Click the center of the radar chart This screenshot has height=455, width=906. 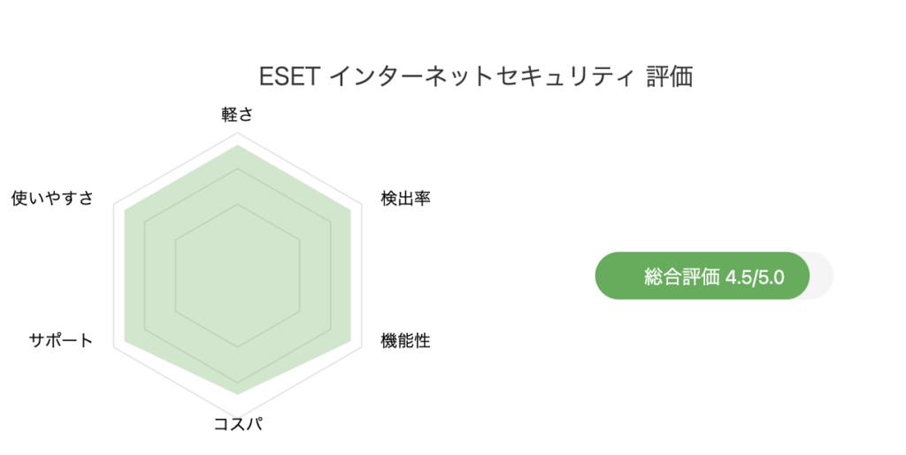[x=237, y=276]
